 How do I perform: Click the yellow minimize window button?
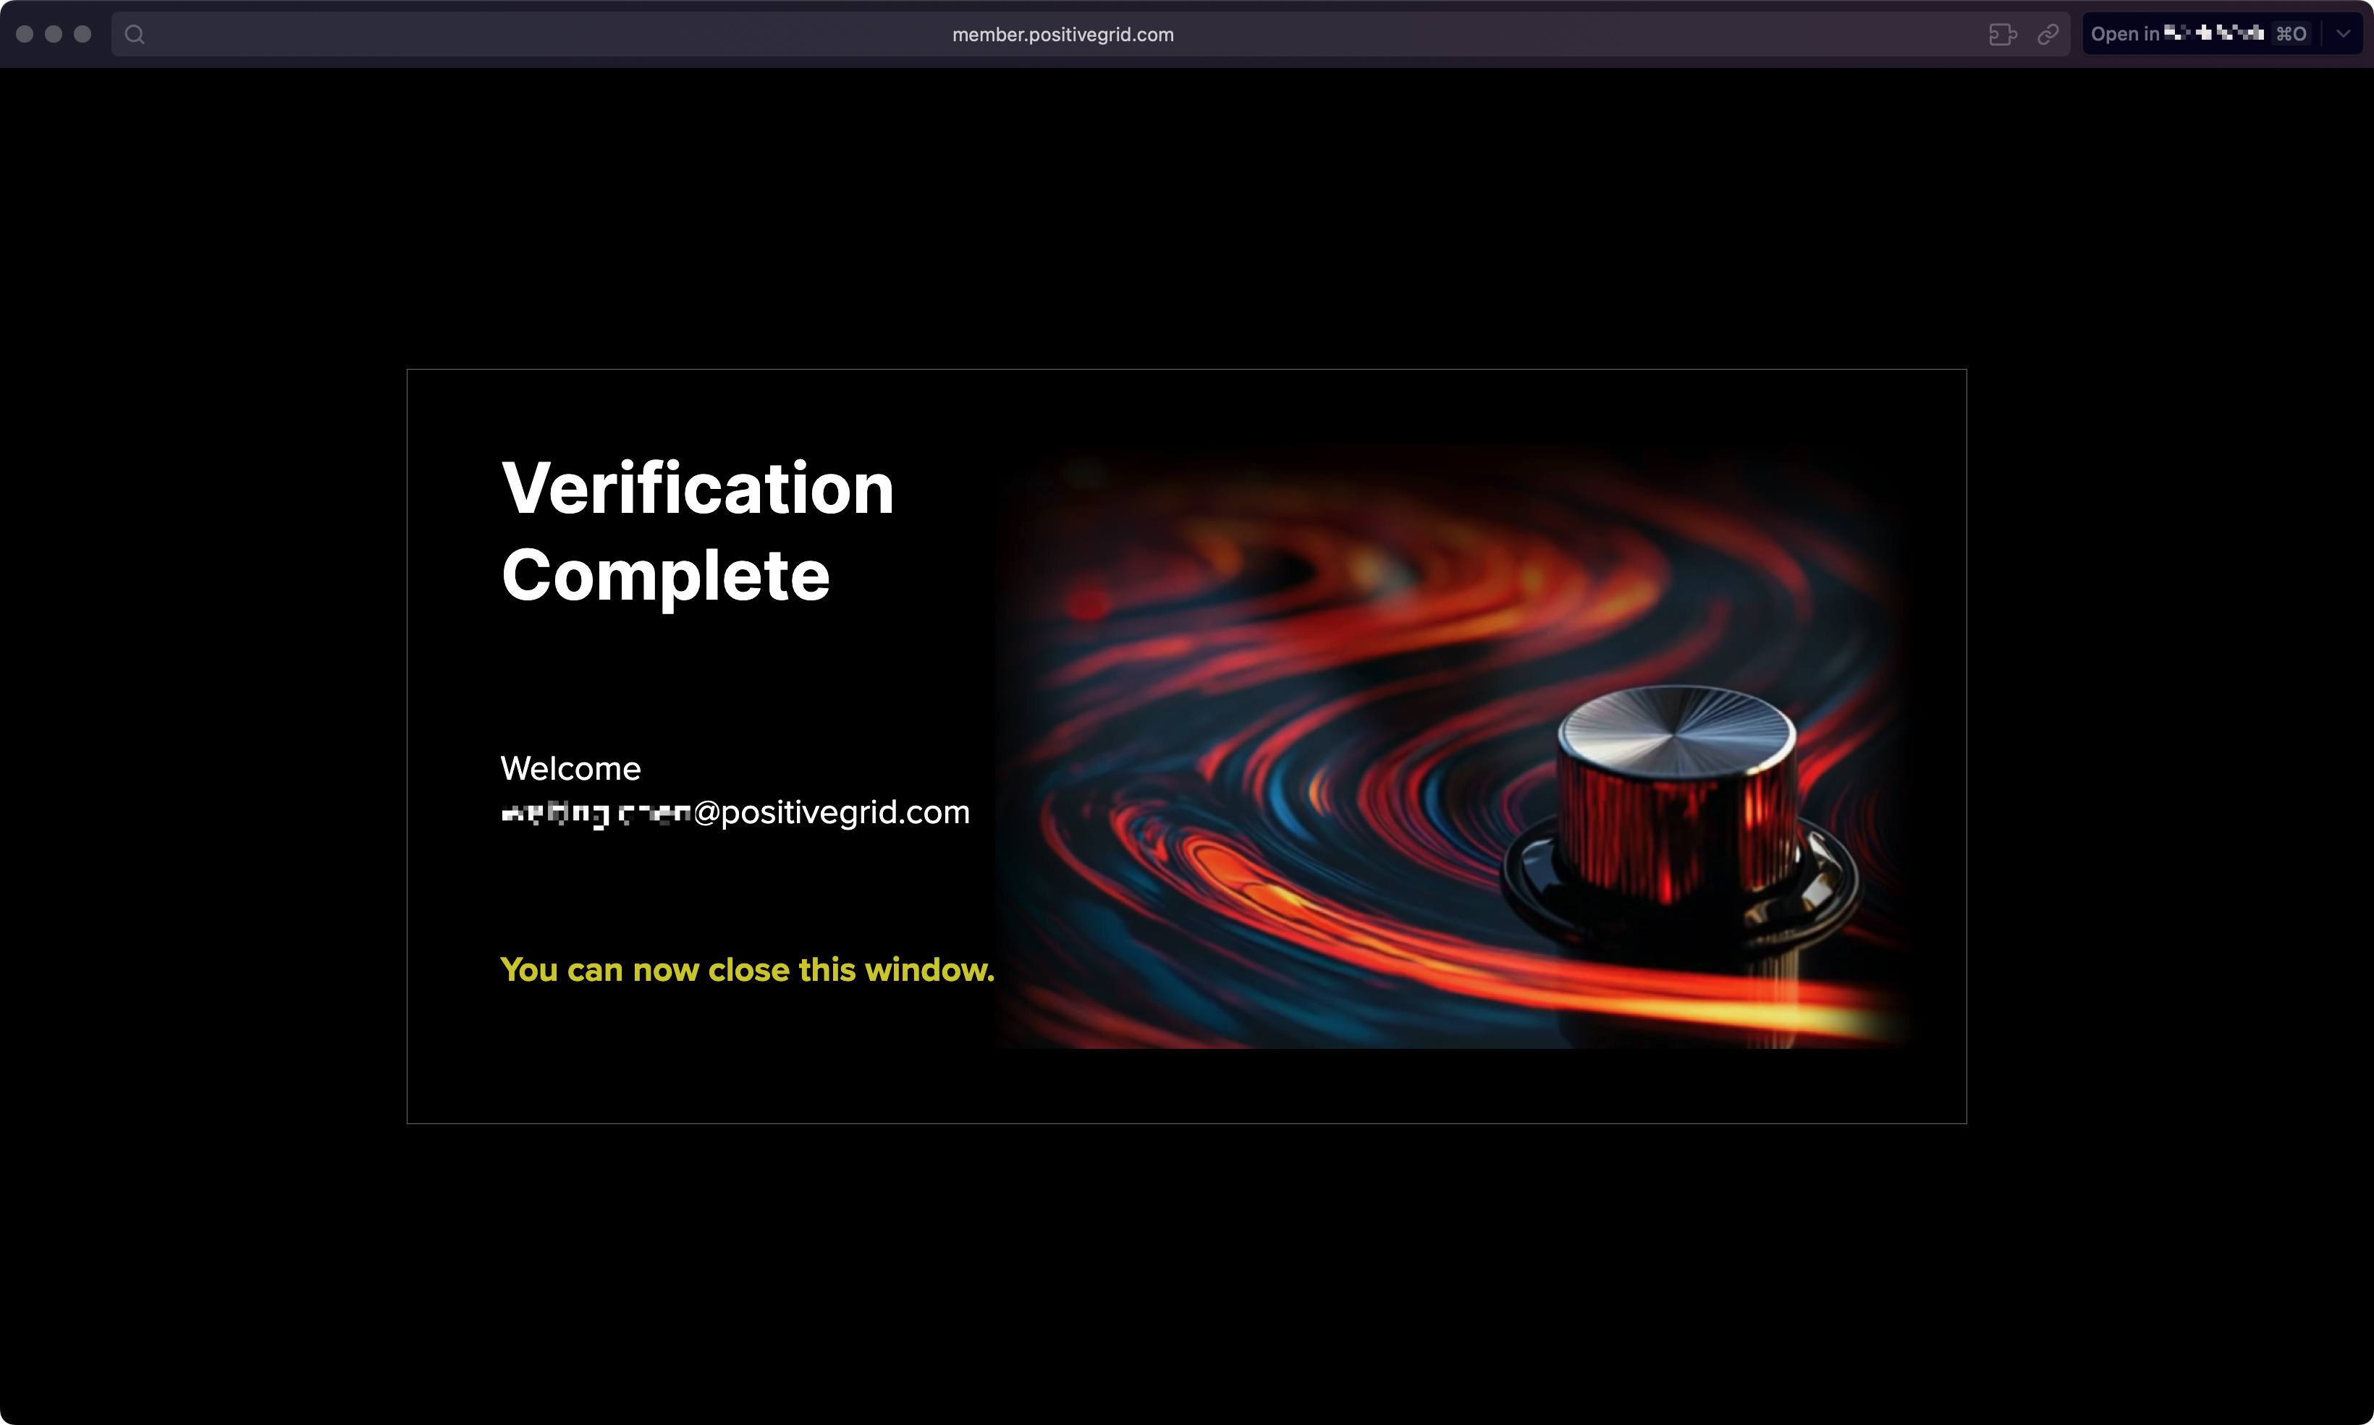click(x=54, y=35)
